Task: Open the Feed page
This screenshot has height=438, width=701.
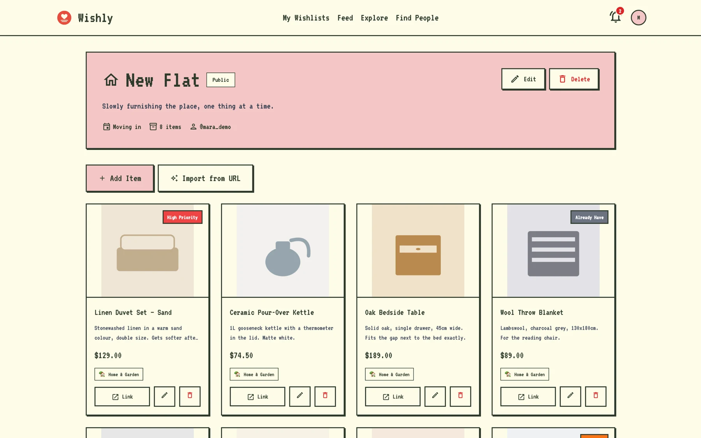Action: click(x=345, y=18)
